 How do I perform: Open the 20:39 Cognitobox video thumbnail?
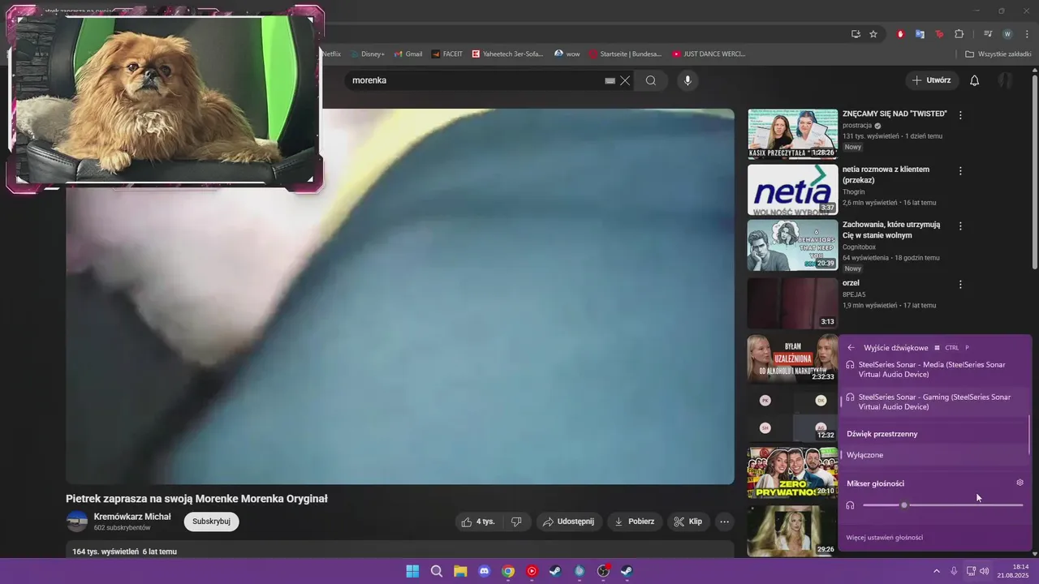[x=792, y=245]
